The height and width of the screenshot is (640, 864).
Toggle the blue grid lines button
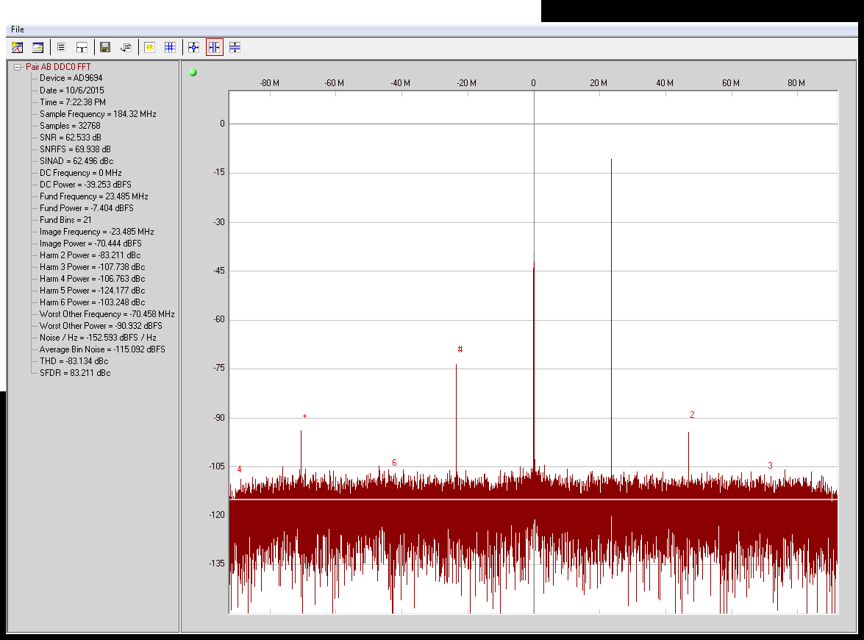[170, 47]
